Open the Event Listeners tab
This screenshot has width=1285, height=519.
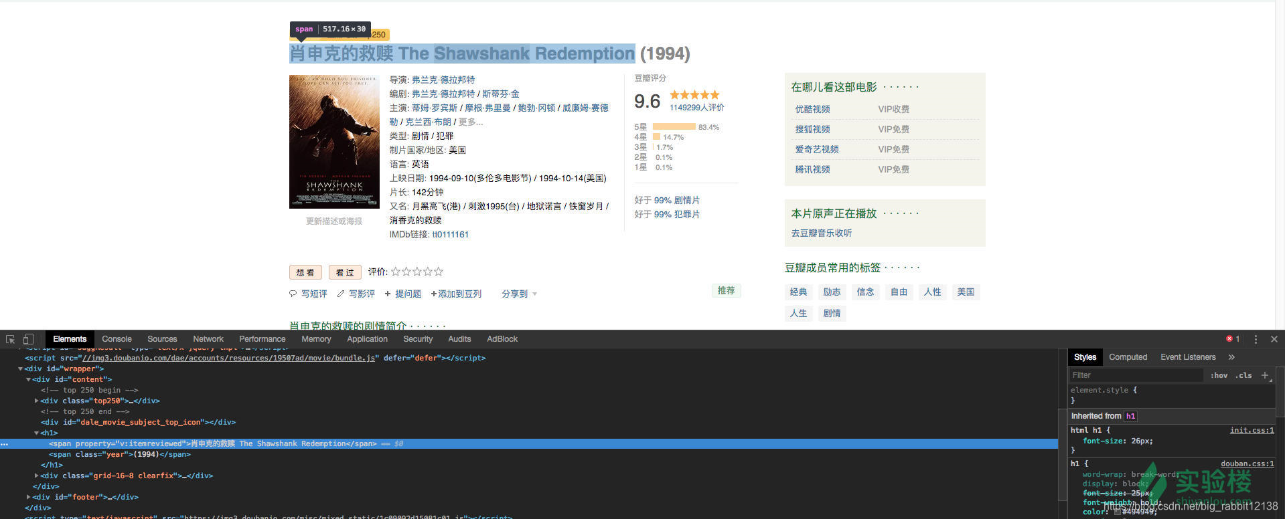click(x=1188, y=357)
